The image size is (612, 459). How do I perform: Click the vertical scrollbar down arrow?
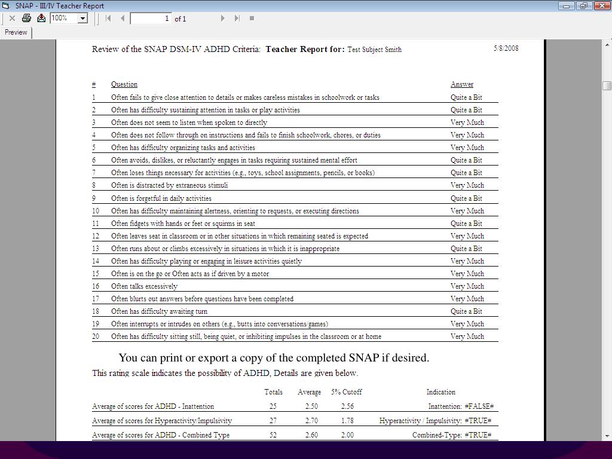(607, 436)
